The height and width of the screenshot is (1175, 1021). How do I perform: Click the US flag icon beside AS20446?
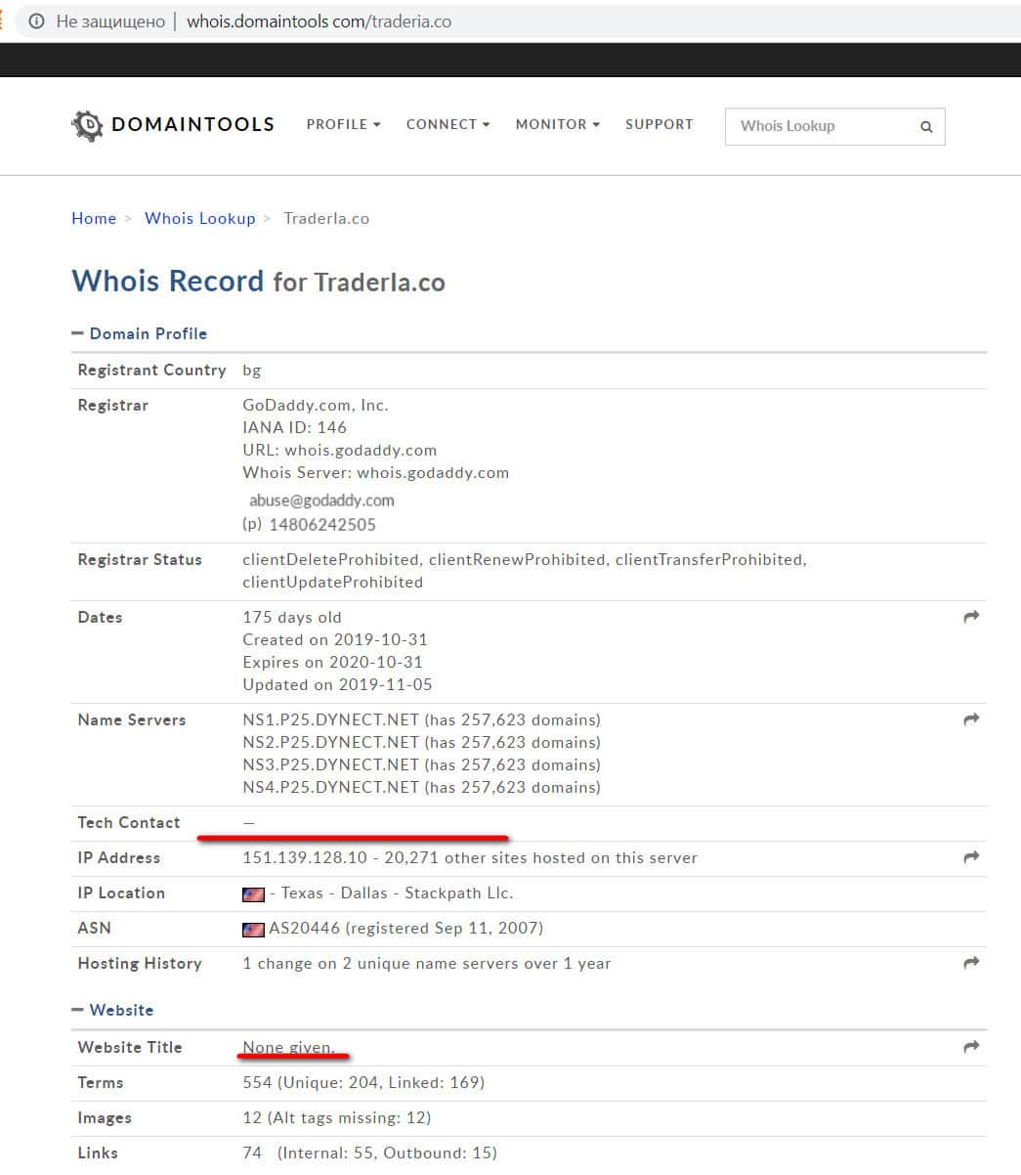(253, 929)
